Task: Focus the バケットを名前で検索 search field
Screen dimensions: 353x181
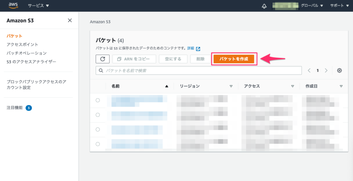Action: 199,70
